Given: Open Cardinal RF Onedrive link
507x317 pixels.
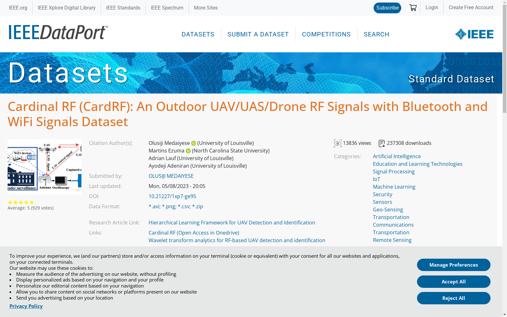Looking at the screenshot, I should click(194, 233).
